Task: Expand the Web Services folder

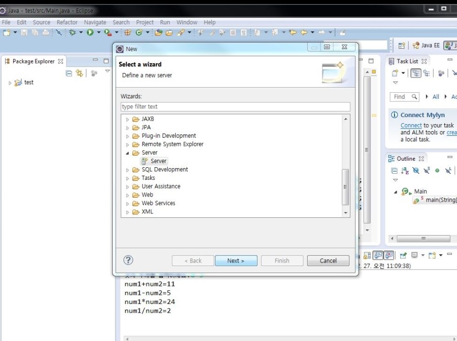Action: (127, 204)
